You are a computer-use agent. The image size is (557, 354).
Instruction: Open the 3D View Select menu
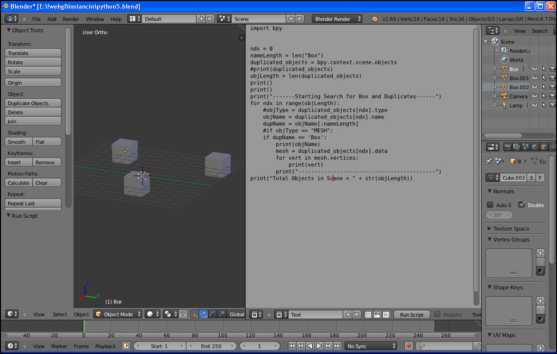click(x=60, y=314)
